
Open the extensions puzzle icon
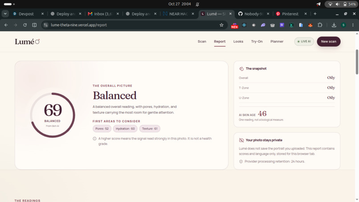click(320, 25)
